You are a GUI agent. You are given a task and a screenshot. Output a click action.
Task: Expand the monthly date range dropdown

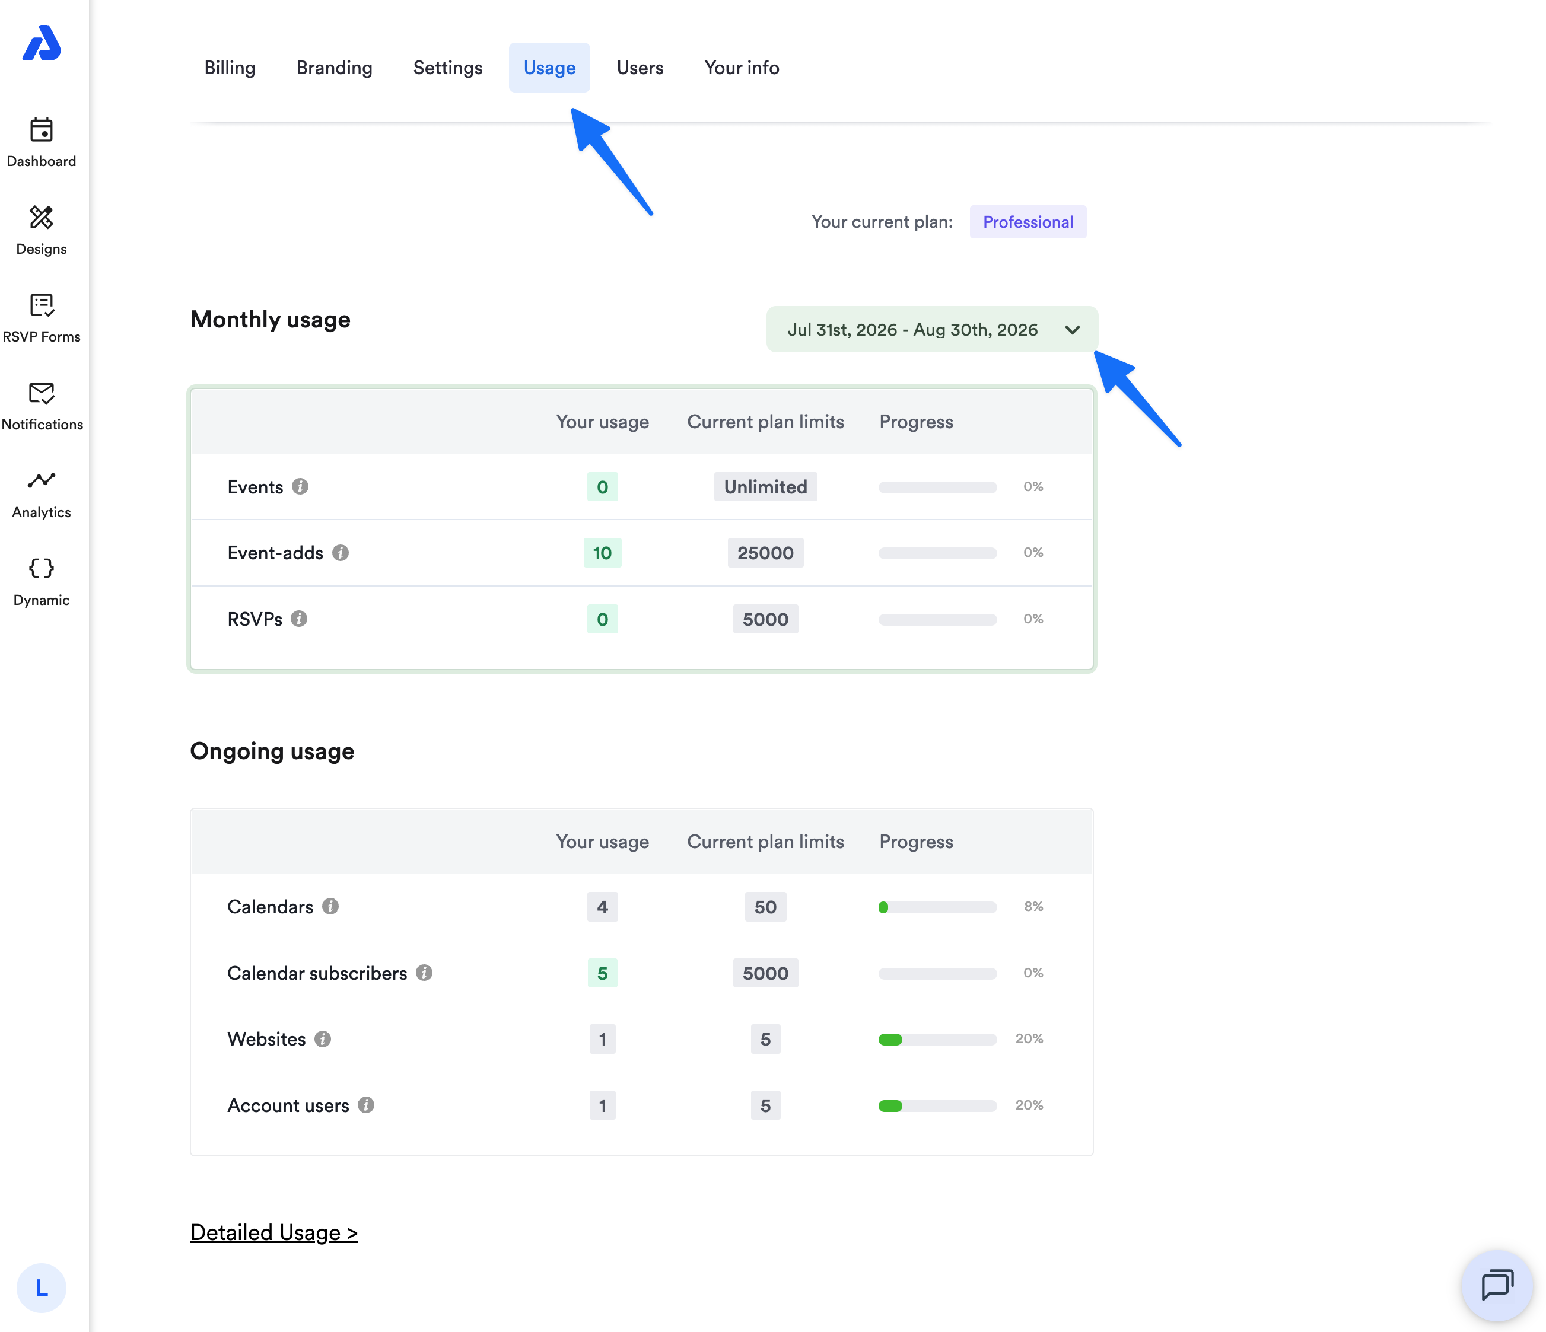pyautogui.click(x=932, y=330)
